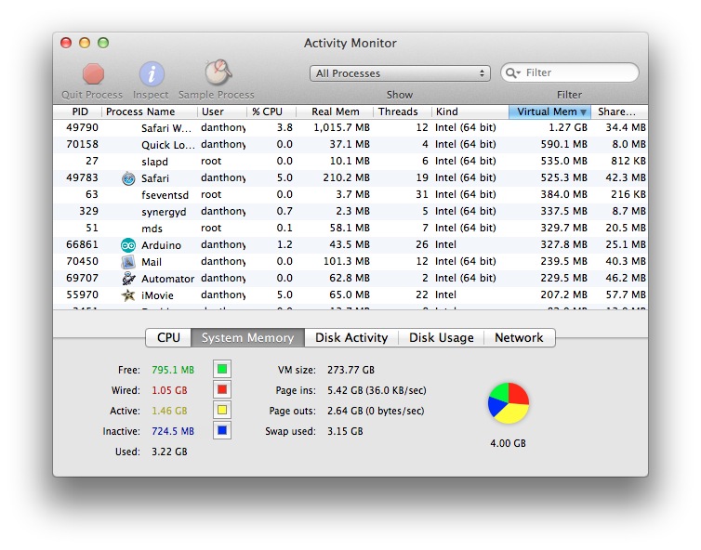This screenshot has width=701, height=550.
Task: Click the blue Inactive memory color swatch
Action: coord(222,431)
